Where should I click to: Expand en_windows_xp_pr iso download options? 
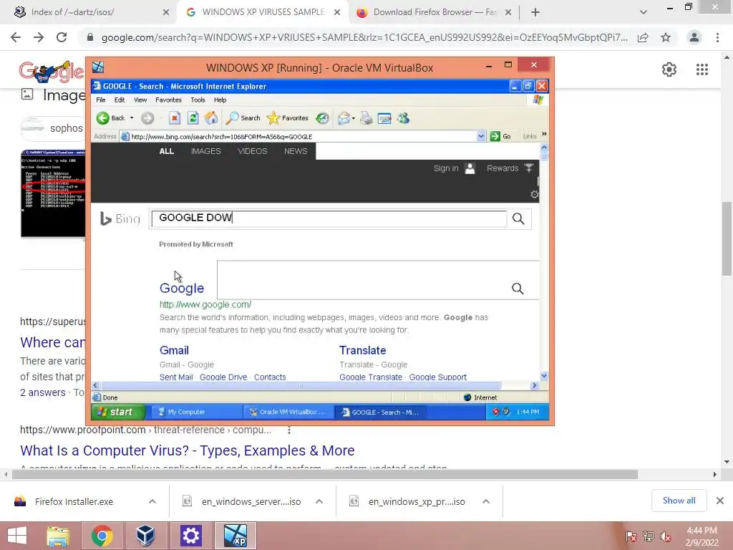486,501
